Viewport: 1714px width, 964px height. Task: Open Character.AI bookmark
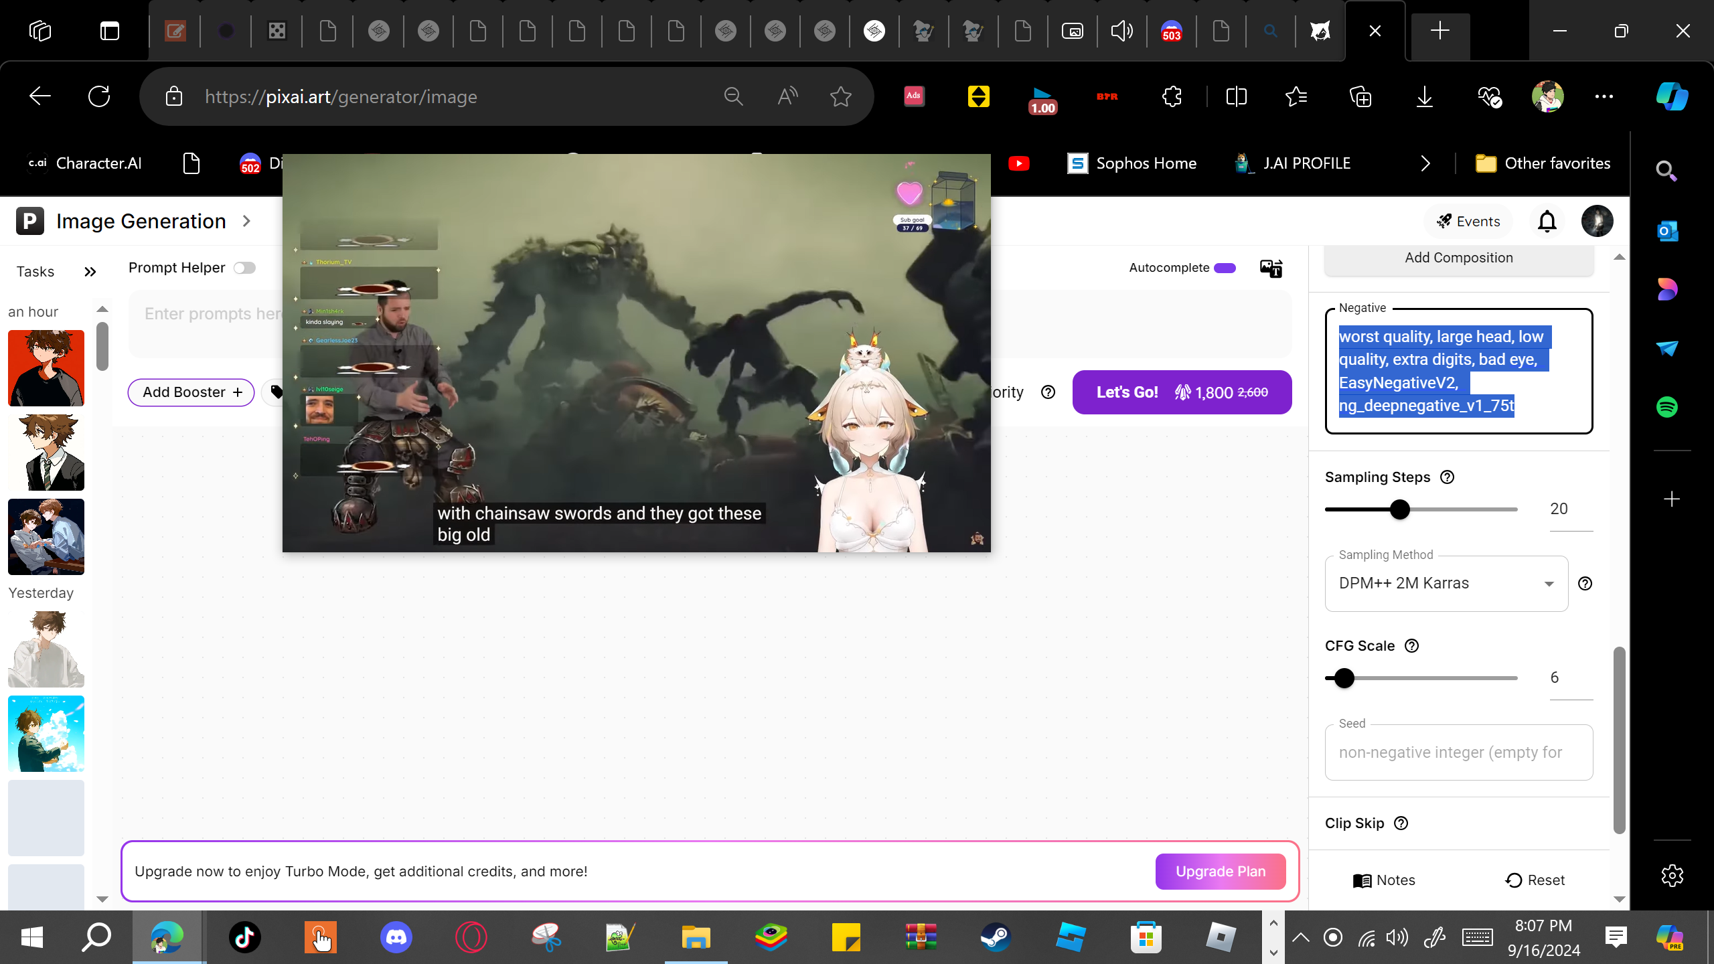(84, 163)
